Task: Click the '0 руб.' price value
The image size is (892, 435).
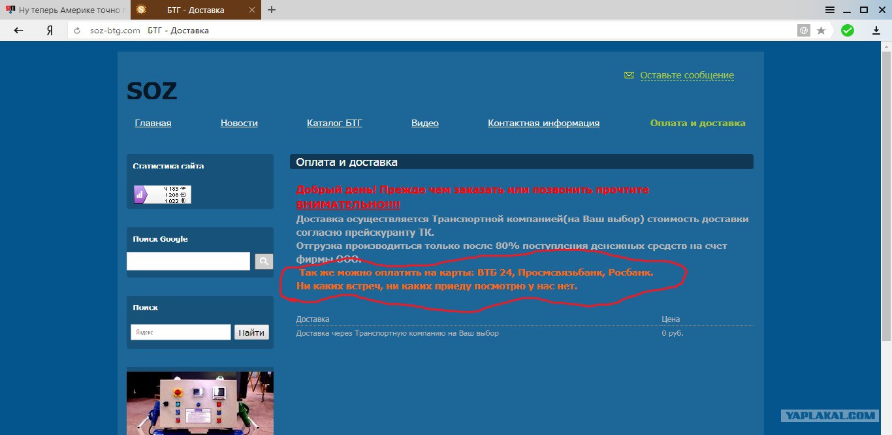Action: point(673,333)
